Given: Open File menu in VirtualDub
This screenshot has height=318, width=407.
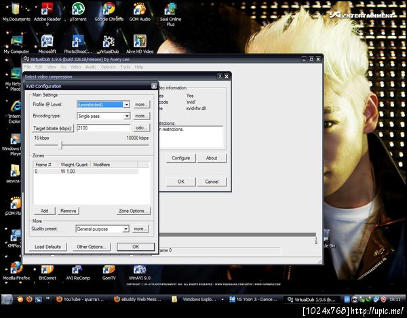Looking at the screenshot, I should tap(28, 67).
